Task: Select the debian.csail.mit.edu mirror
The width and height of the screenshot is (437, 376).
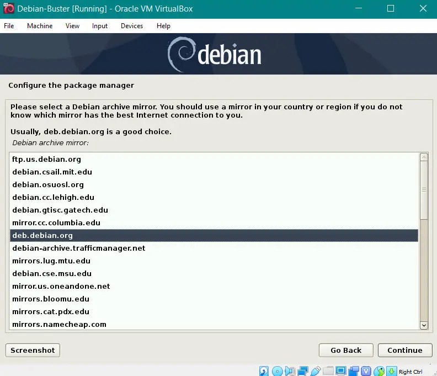Action: coord(214,172)
